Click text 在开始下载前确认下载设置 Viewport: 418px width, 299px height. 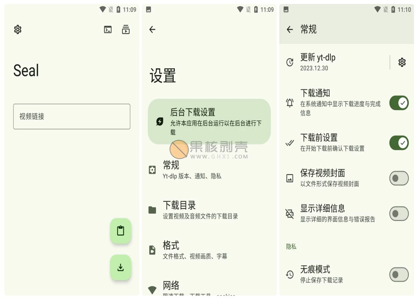coord(332,148)
